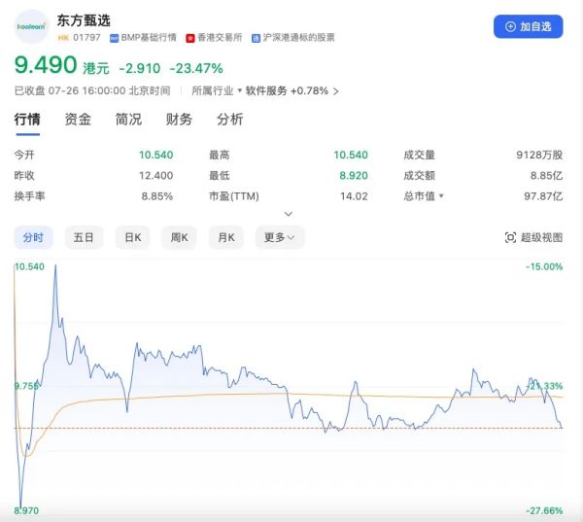Click the stock name 东方甄选

click(x=84, y=20)
